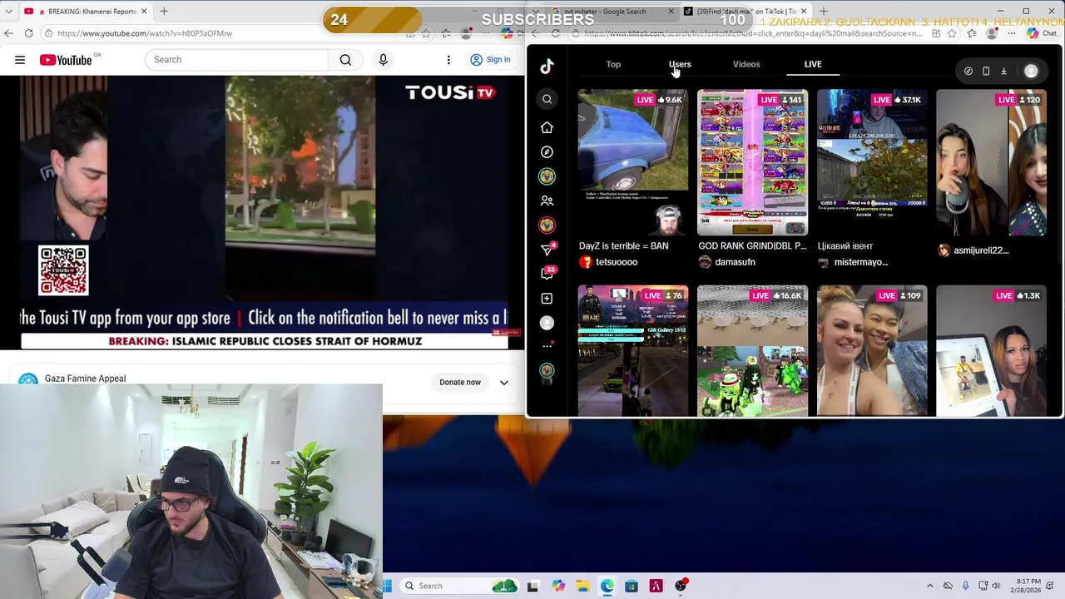This screenshot has width=1065, height=599.
Task: Click the YouTube search magnifier button
Action: (x=345, y=60)
